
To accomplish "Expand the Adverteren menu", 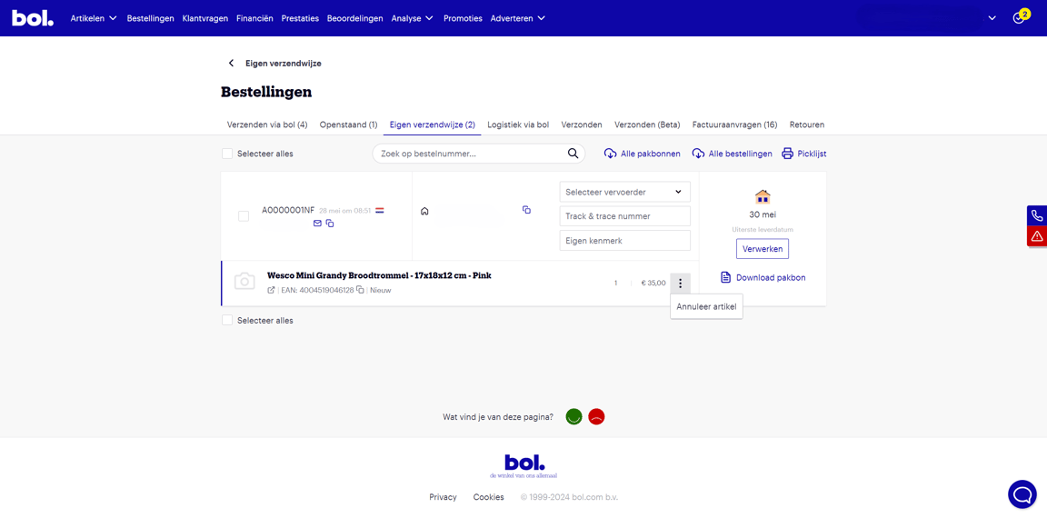I will point(517,19).
